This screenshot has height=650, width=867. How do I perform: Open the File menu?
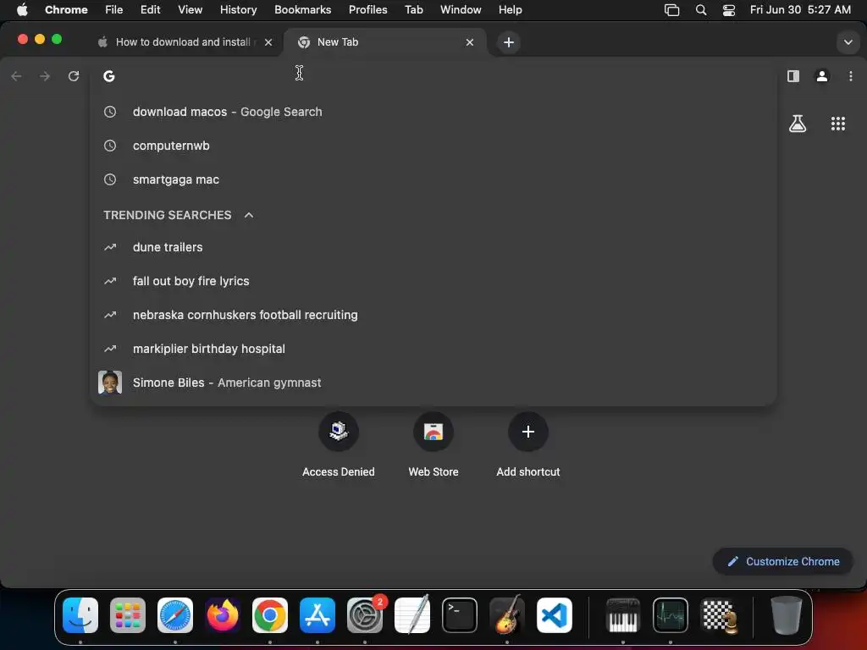tap(114, 9)
